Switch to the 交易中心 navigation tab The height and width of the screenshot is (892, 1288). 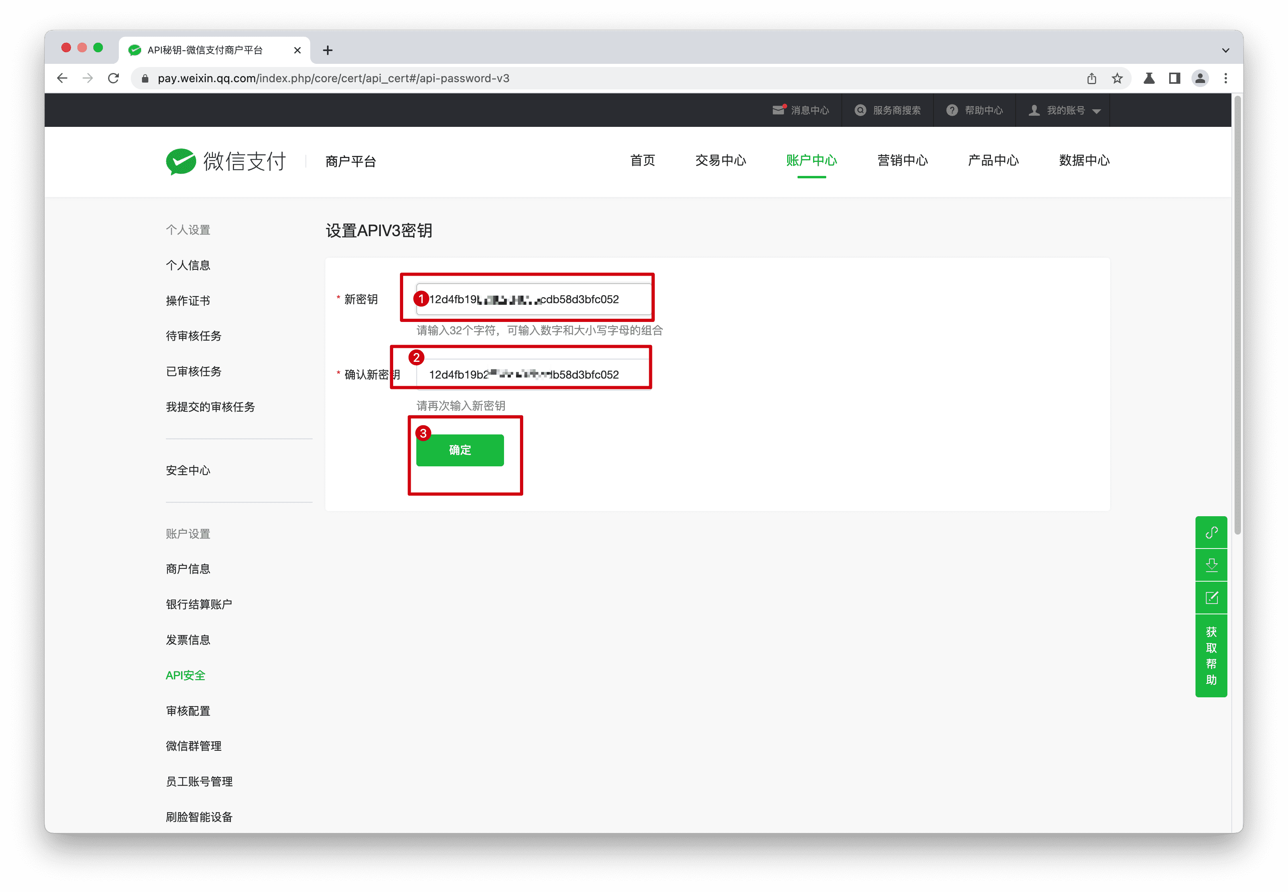(721, 161)
